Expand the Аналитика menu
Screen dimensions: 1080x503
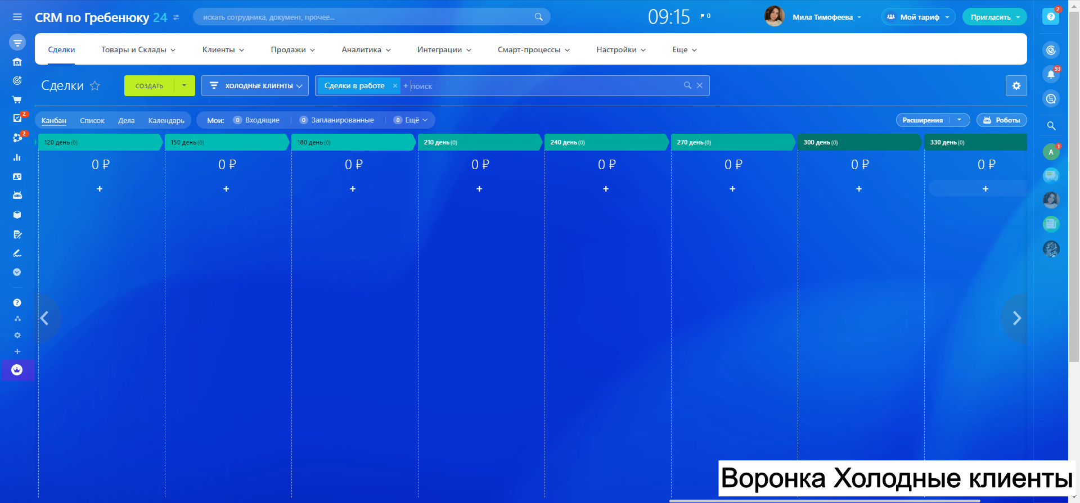pyautogui.click(x=366, y=49)
